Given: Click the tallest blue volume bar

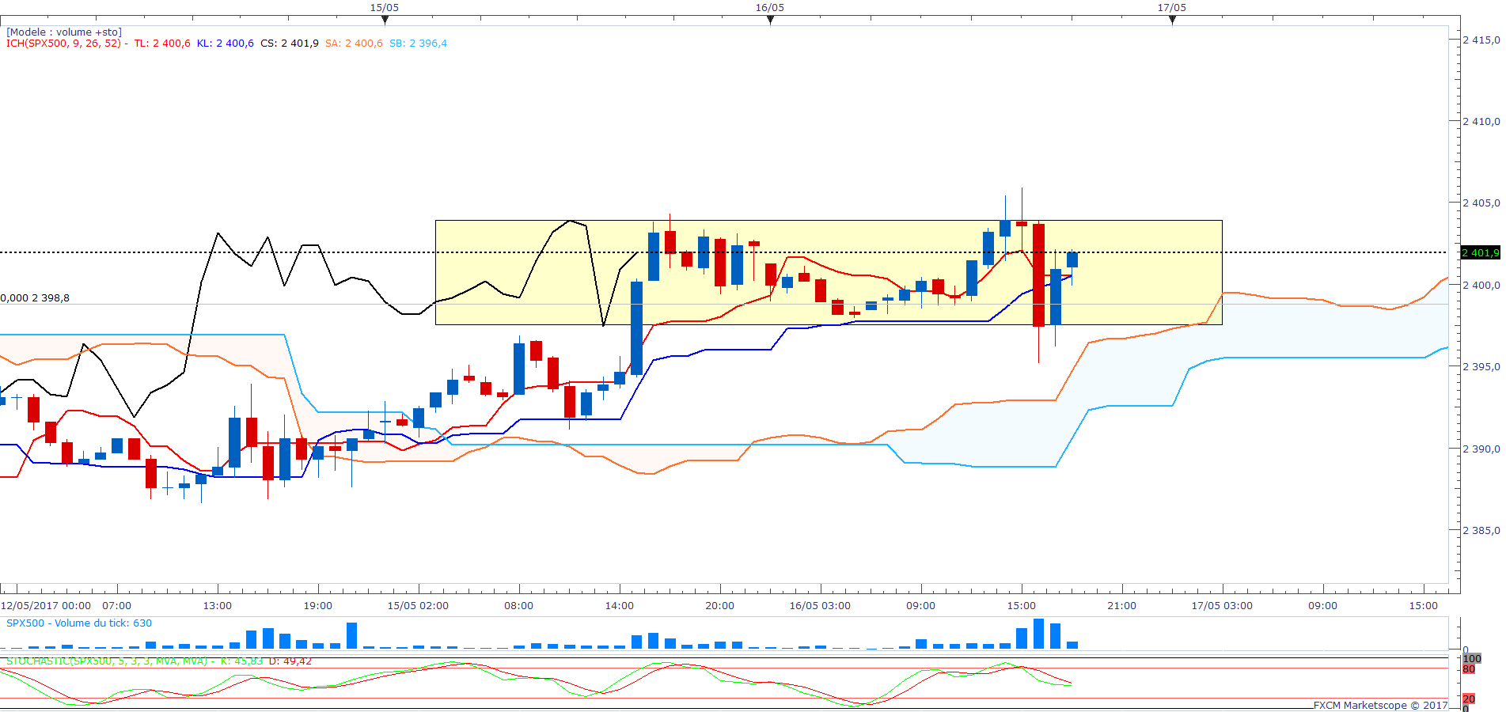Looking at the screenshot, I should click(x=1038, y=634).
